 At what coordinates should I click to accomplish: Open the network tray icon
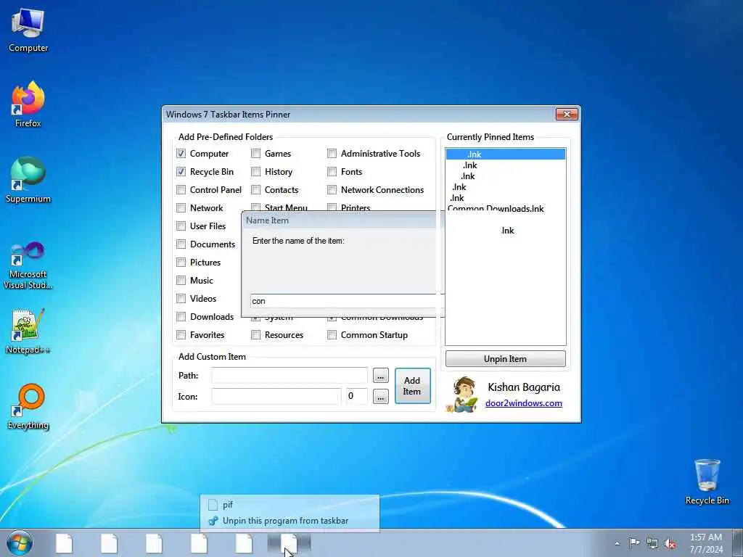[652, 543]
